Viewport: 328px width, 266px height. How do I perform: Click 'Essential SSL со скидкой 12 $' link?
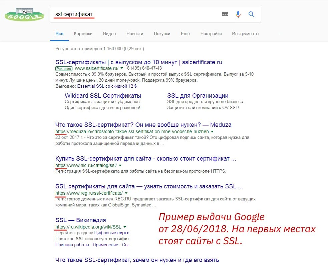pos(107,86)
